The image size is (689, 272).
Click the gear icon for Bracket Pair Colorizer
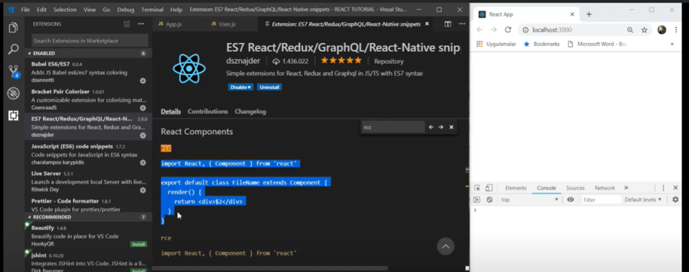pyautogui.click(x=143, y=107)
